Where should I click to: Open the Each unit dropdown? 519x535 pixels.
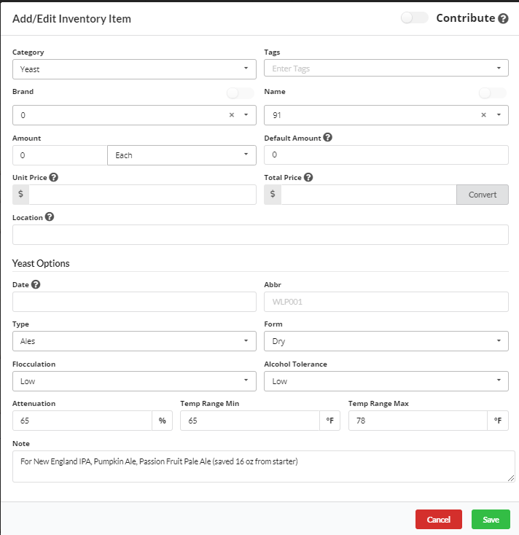(x=182, y=155)
